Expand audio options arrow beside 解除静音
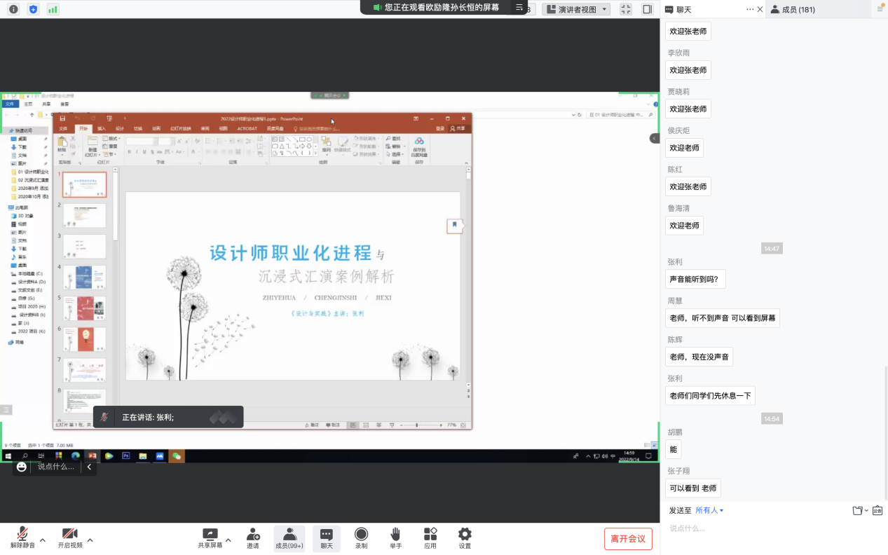 (43, 540)
